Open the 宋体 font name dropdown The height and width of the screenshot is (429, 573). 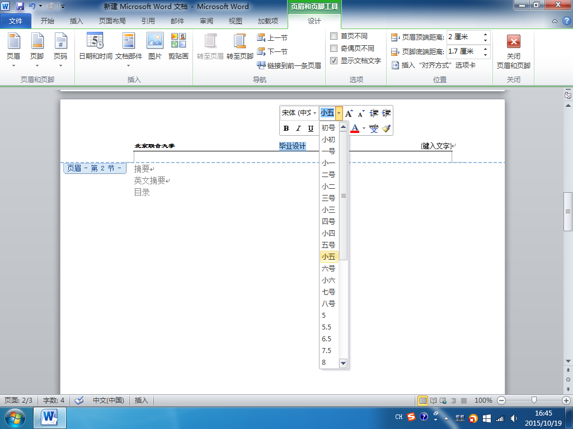coord(314,113)
